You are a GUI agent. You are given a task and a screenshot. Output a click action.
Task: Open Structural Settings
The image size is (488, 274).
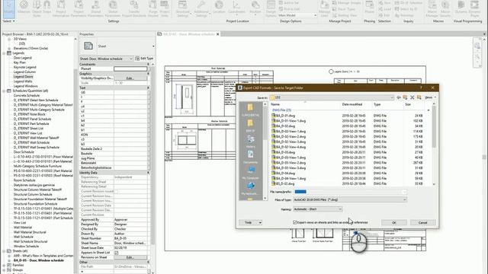tap(183, 8)
